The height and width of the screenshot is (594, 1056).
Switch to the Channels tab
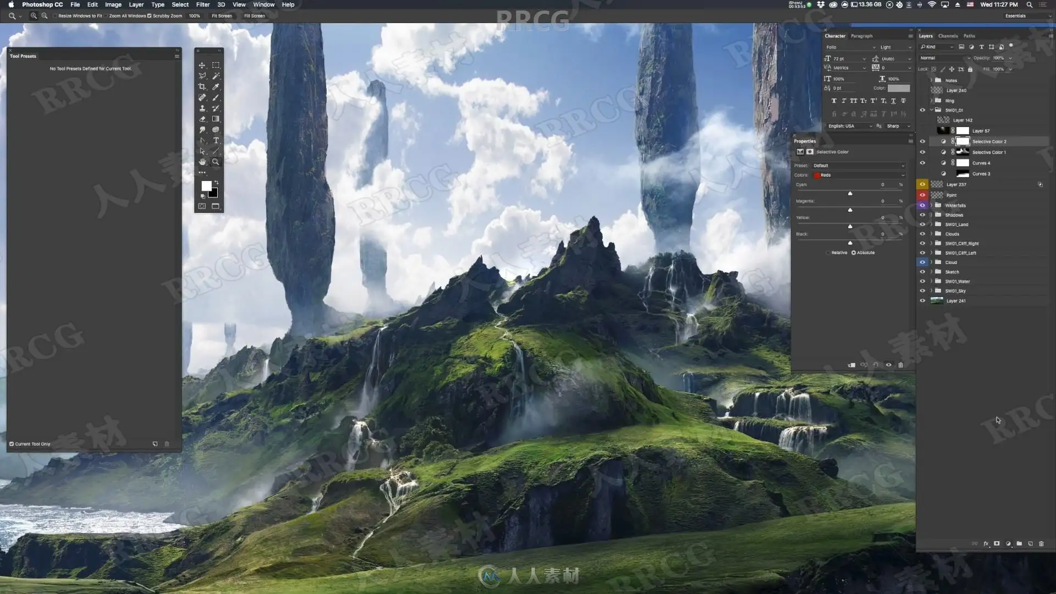click(948, 36)
